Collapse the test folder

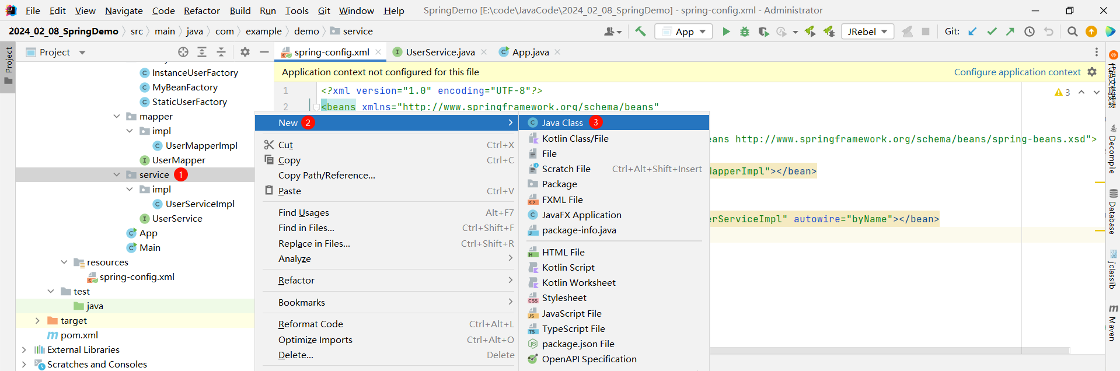[x=51, y=291]
